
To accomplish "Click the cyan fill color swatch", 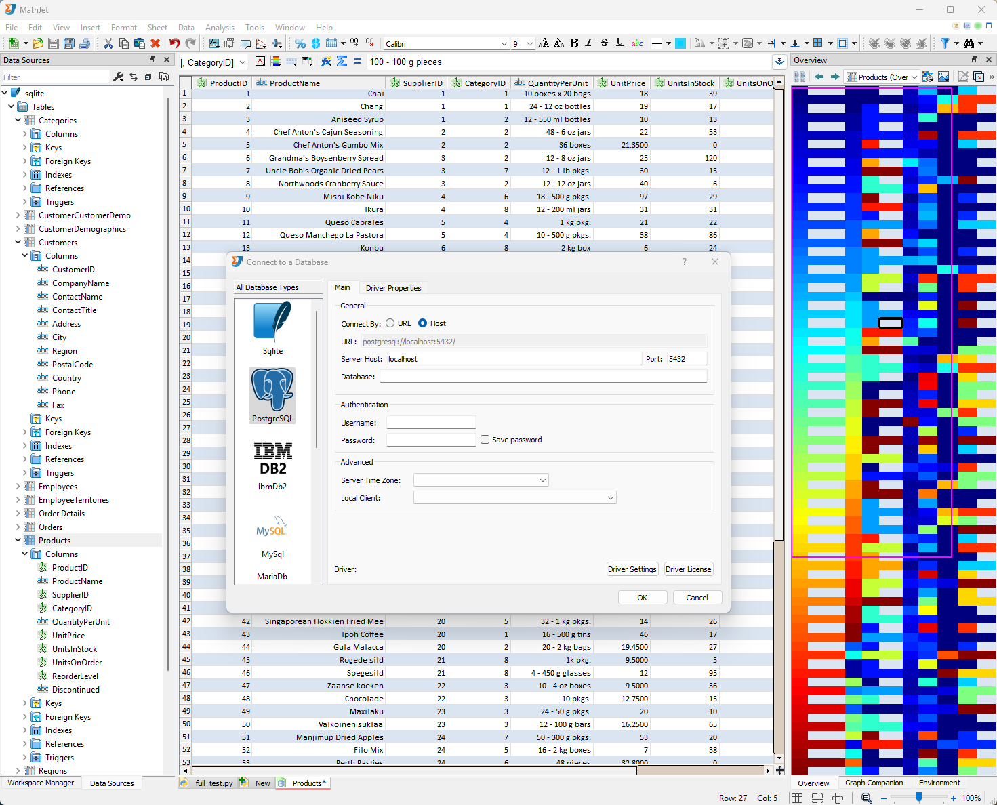I will (x=680, y=43).
